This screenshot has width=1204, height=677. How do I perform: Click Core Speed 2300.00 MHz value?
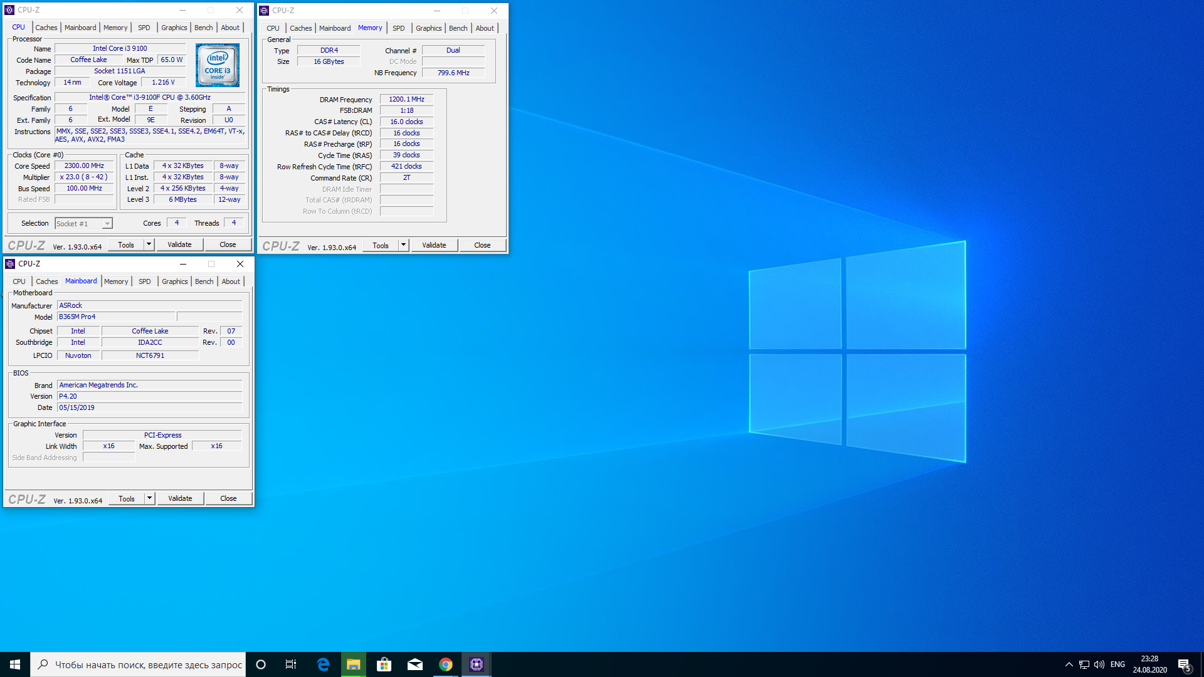pos(84,166)
